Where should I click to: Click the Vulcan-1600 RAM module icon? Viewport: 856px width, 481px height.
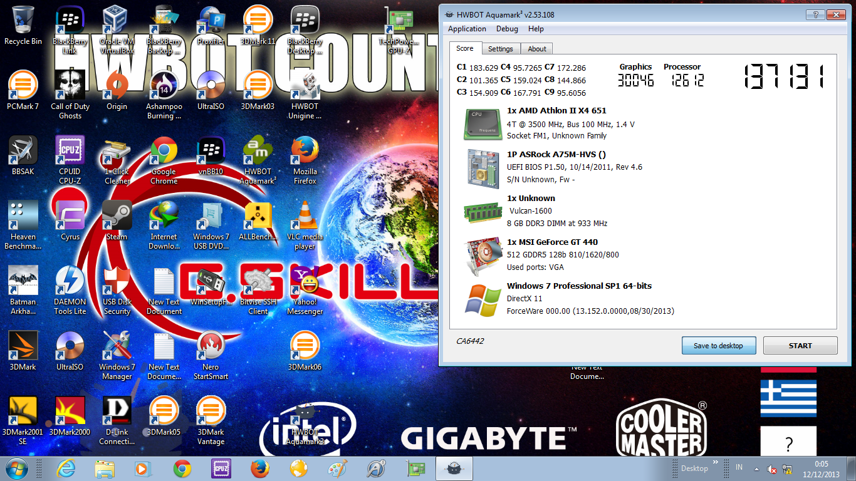482,211
